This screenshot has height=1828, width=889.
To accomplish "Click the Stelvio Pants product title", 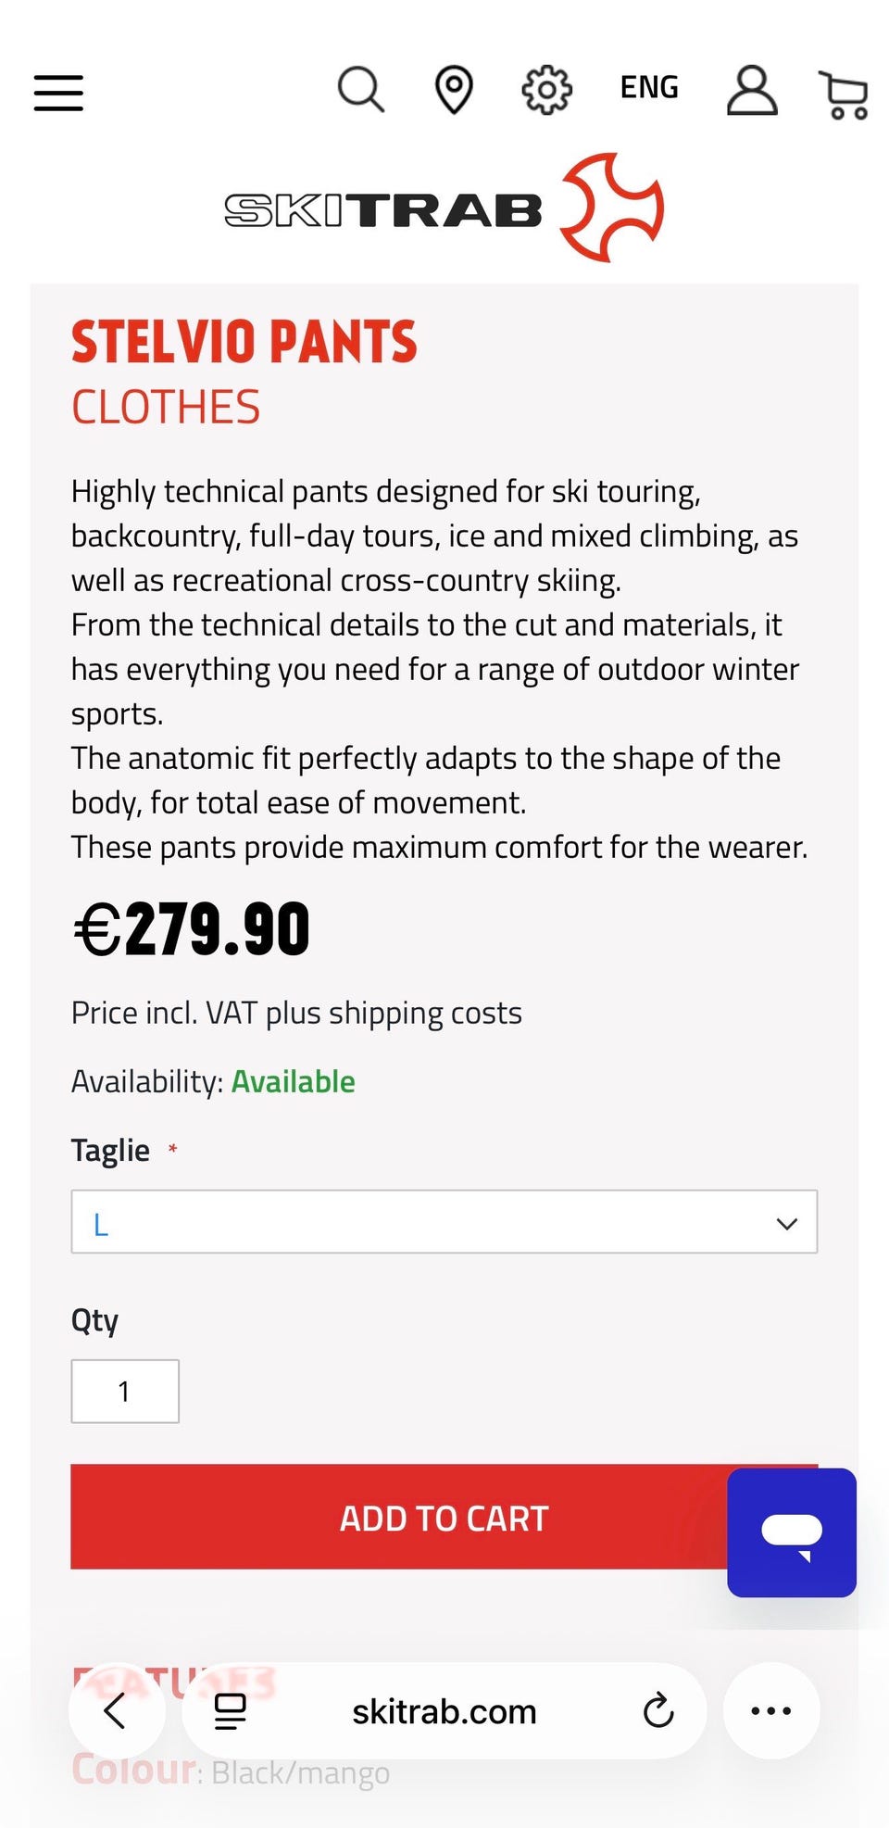I will click(x=244, y=342).
